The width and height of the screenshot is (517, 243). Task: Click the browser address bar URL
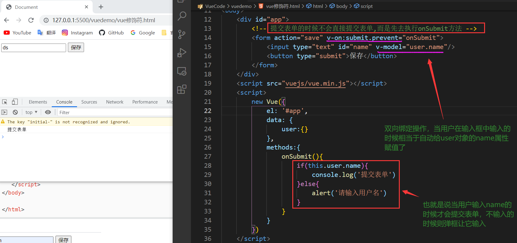pyautogui.click(x=104, y=20)
